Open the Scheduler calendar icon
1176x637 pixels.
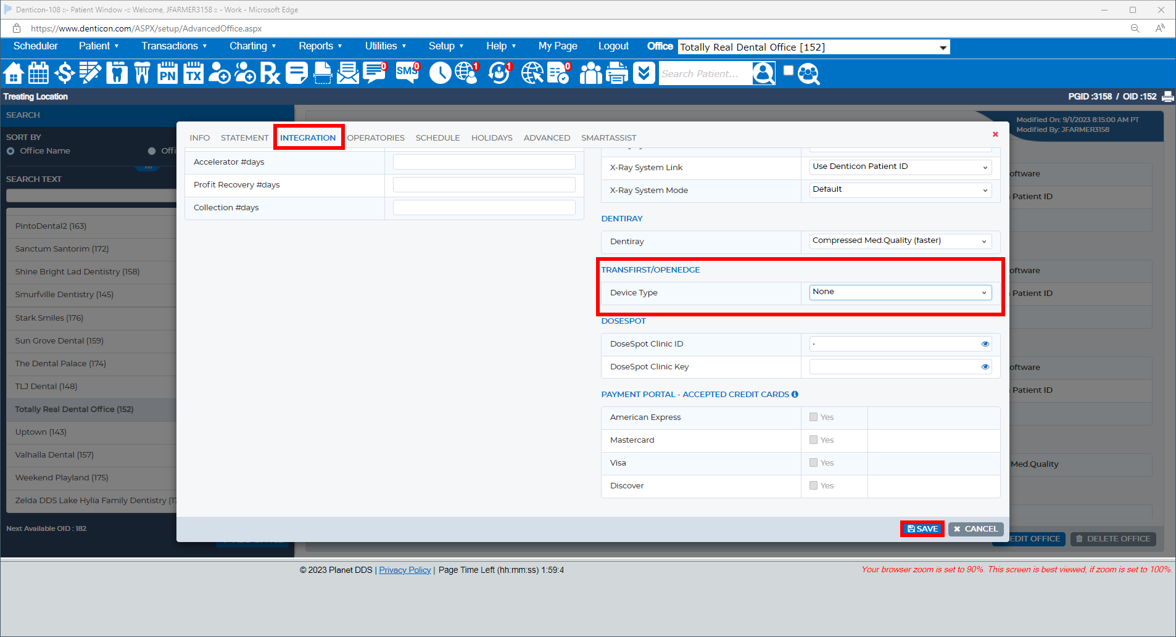38,73
